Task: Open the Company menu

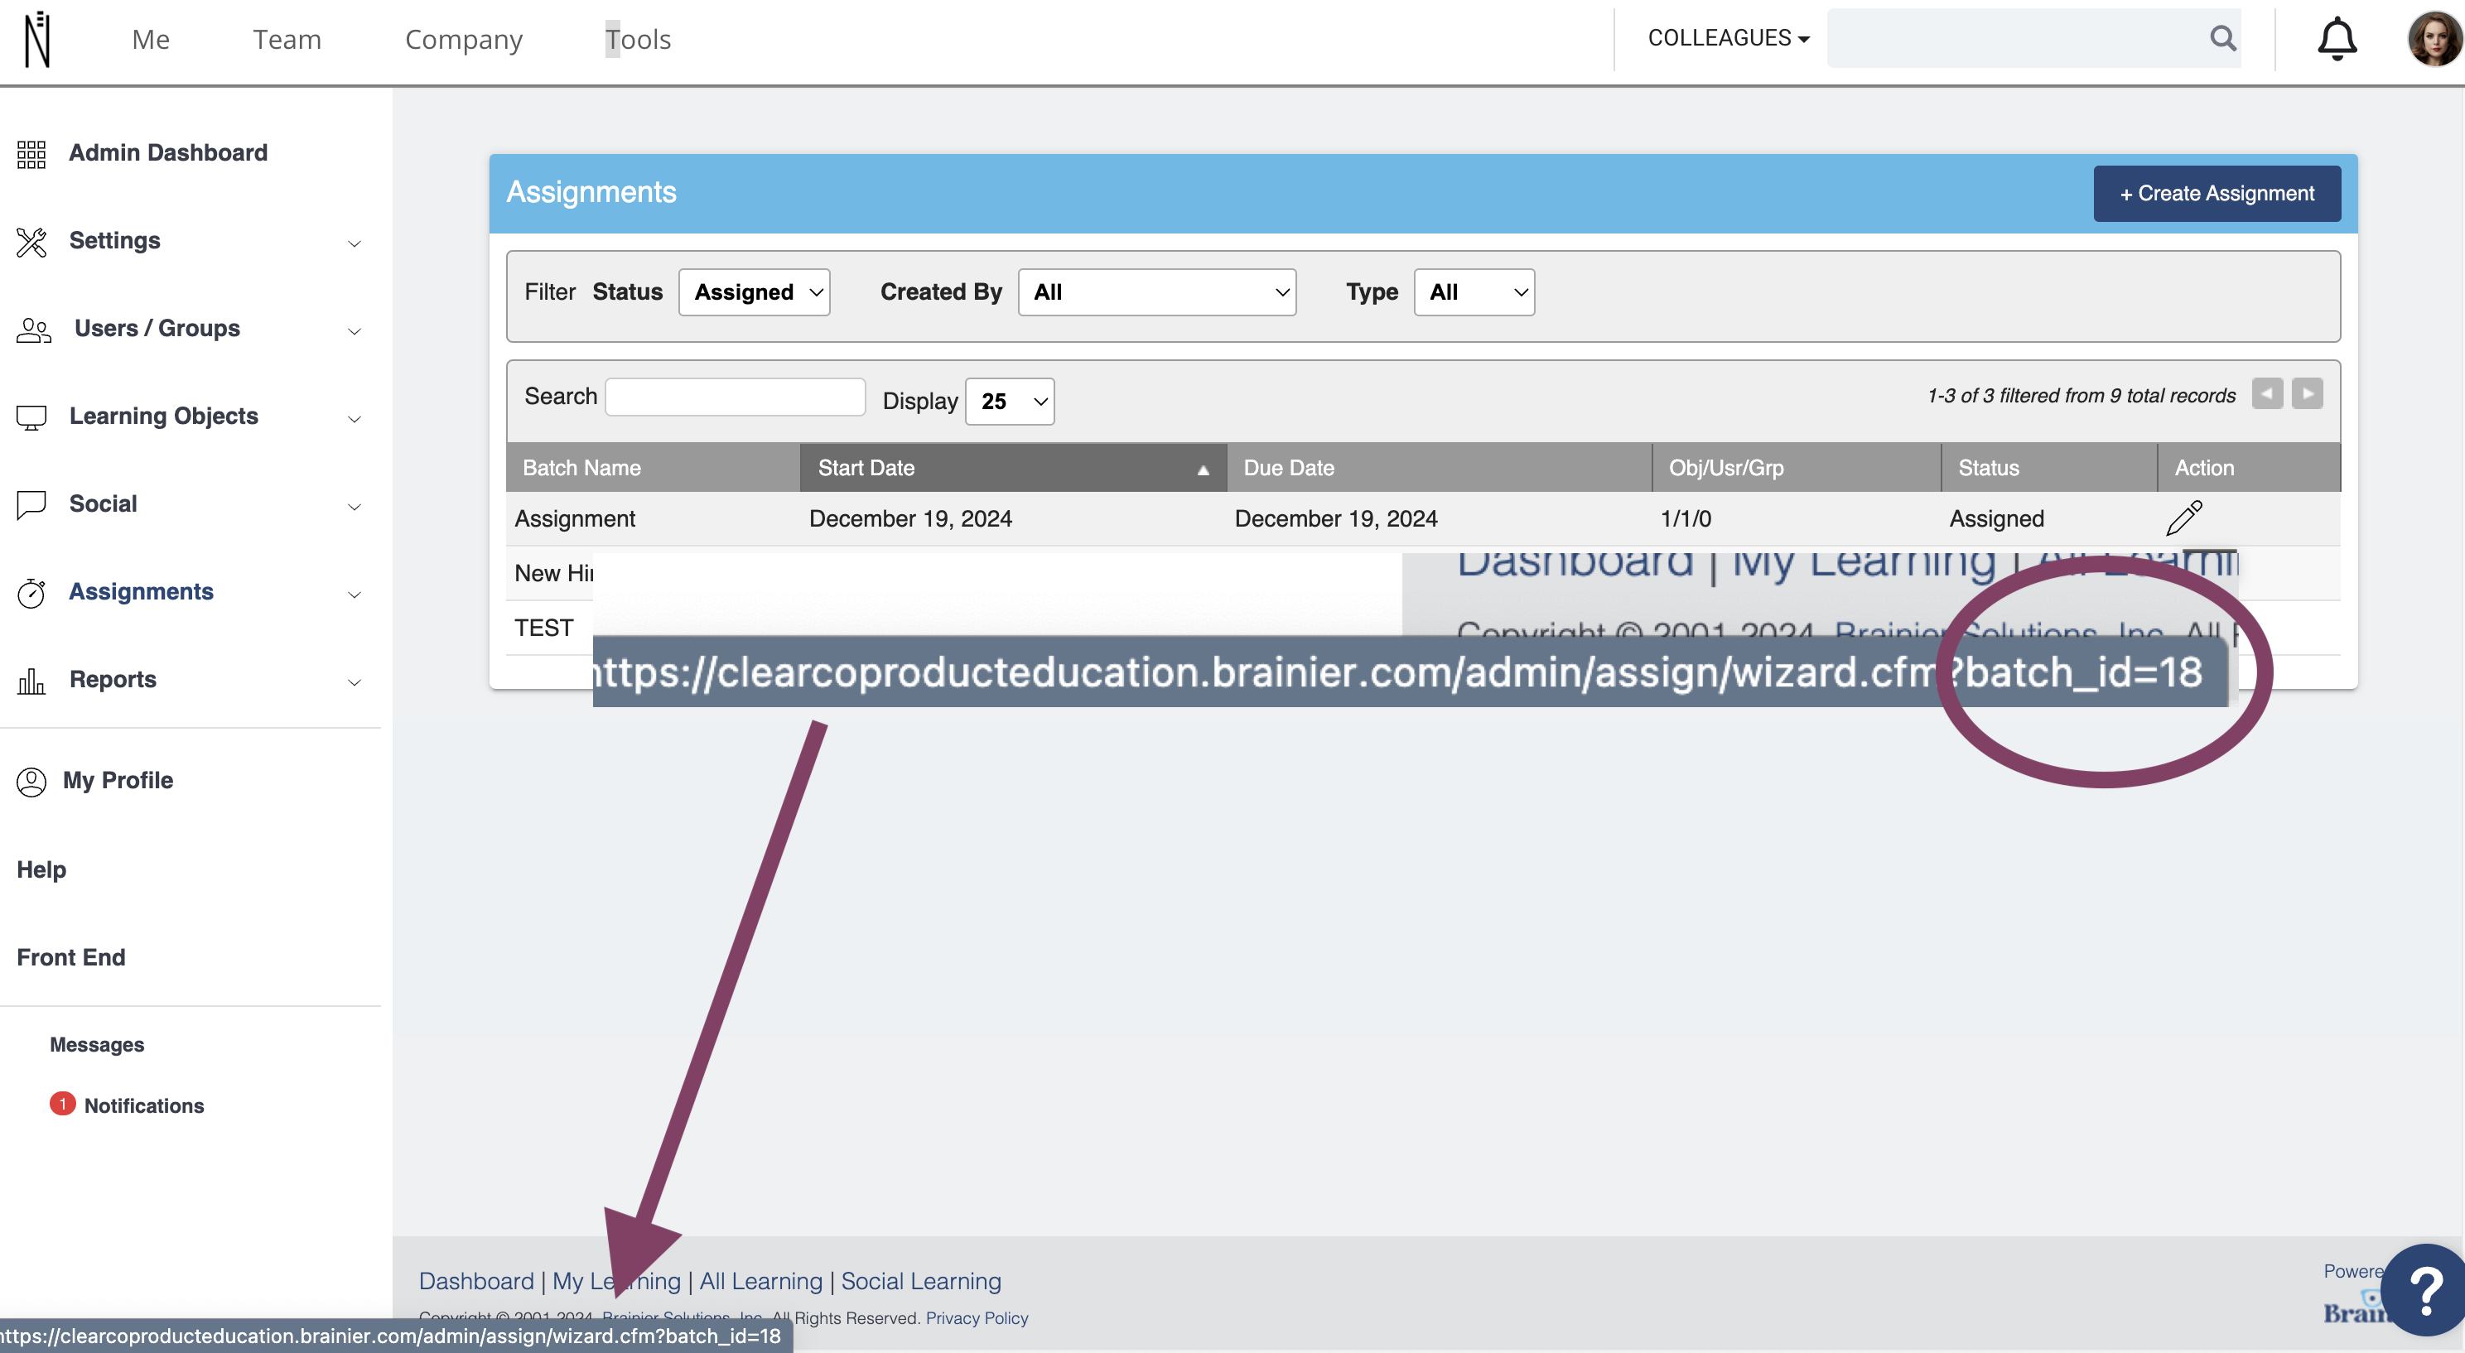Action: click(x=463, y=39)
